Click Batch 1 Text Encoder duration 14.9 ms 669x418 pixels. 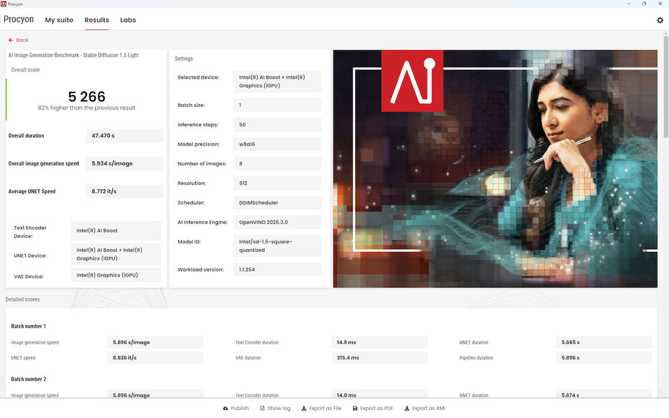click(x=379, y=342)
